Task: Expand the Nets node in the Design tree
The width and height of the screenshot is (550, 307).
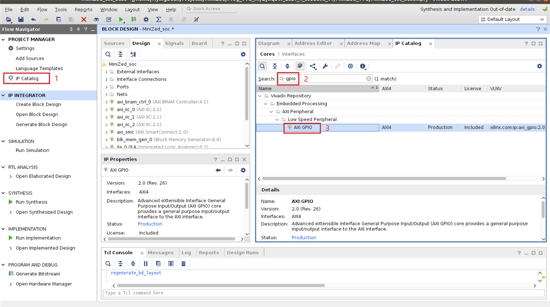Action: [107, 94]
